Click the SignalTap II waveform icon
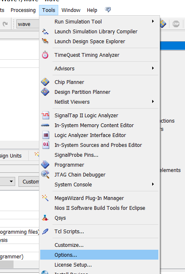Image resolution: width=185 pixels, height=274 pixels. (x=45, y=115)
